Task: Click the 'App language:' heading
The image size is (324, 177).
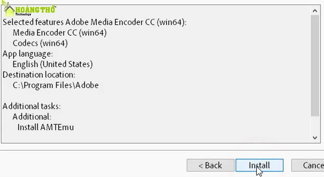Action: coord(28,53)
